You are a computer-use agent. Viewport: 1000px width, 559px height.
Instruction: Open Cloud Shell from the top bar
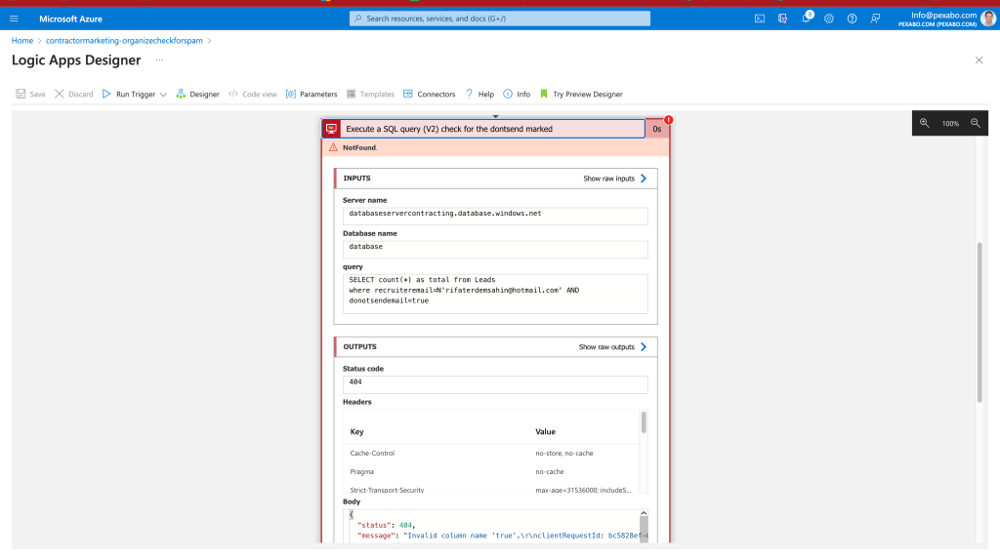760,19
